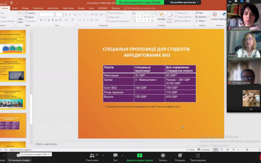
Task: Open Select dropdown in Editing group
Action: click(201, 21)
